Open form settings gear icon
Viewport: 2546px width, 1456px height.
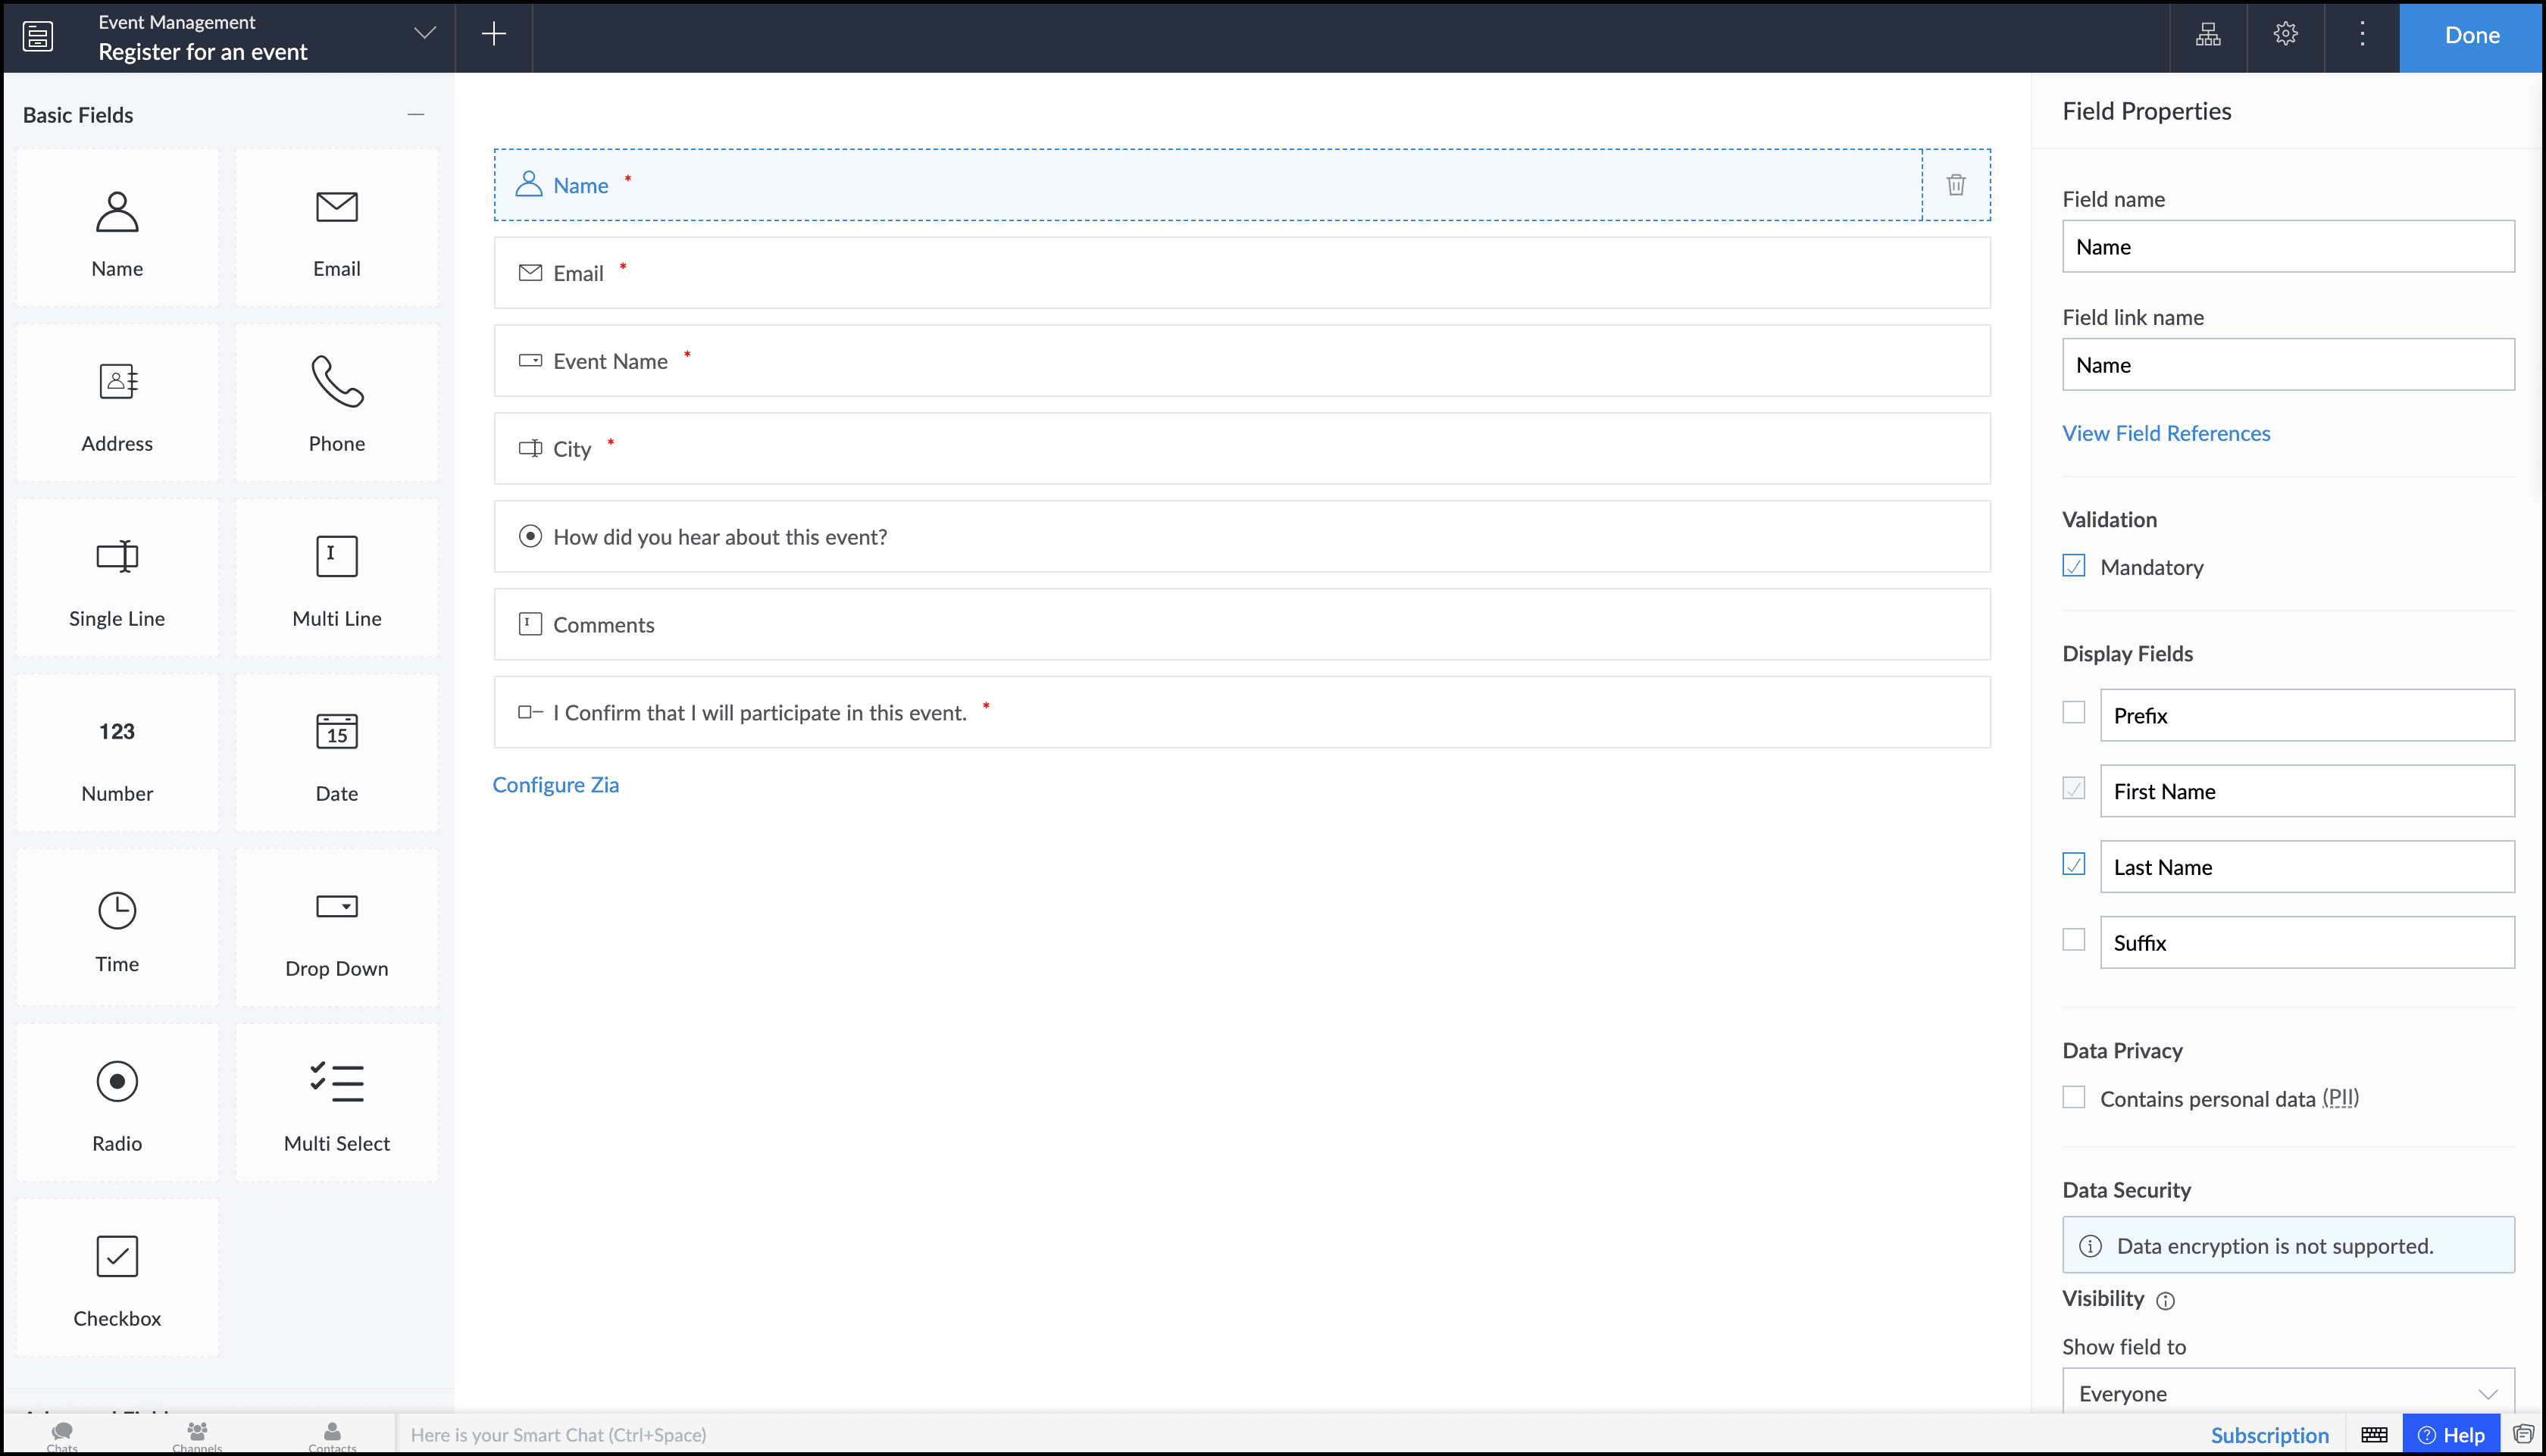[2285, 35]
